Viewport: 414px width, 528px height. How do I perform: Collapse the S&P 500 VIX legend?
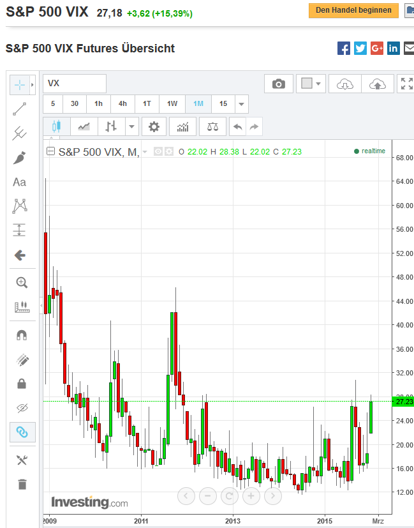pos(50,151)
